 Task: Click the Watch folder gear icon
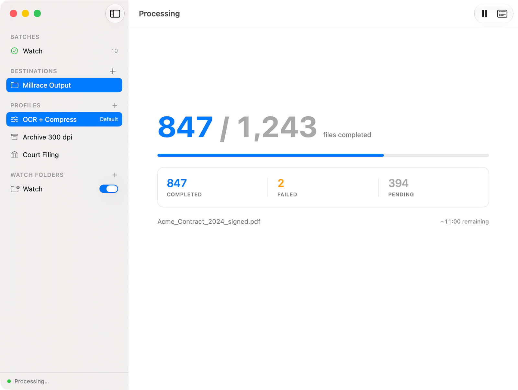pos(15,189)
